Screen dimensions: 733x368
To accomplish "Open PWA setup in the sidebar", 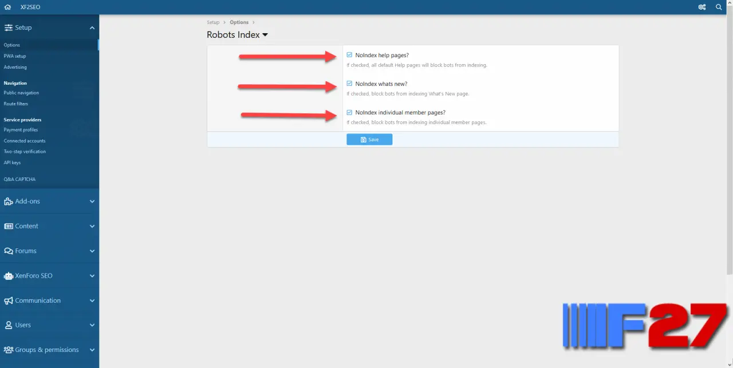I will 15,56.
